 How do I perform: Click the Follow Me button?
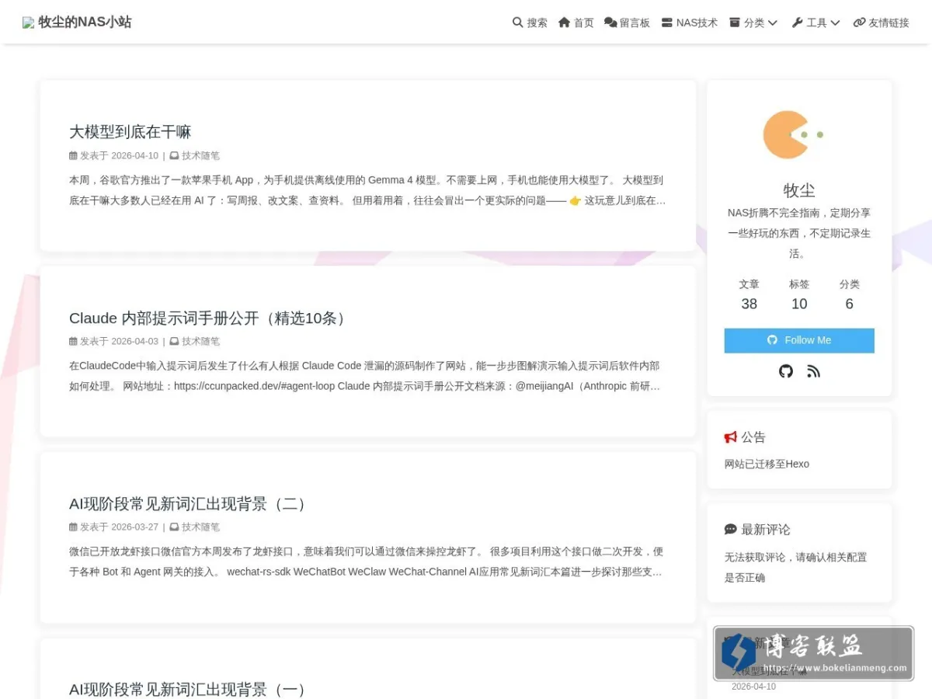pyautogui.click(x=799, y=340)
